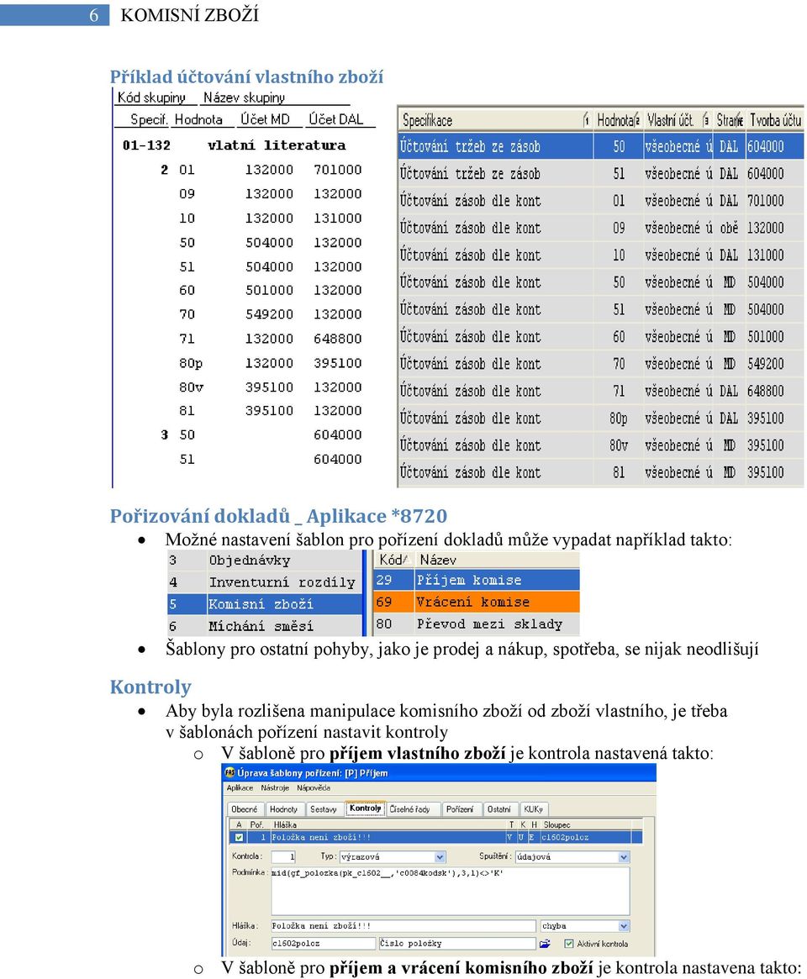Viewport: 807px width, 979px height.
Task: Toggle the checkbox in the Položka není zboží row
Action: 240,837
